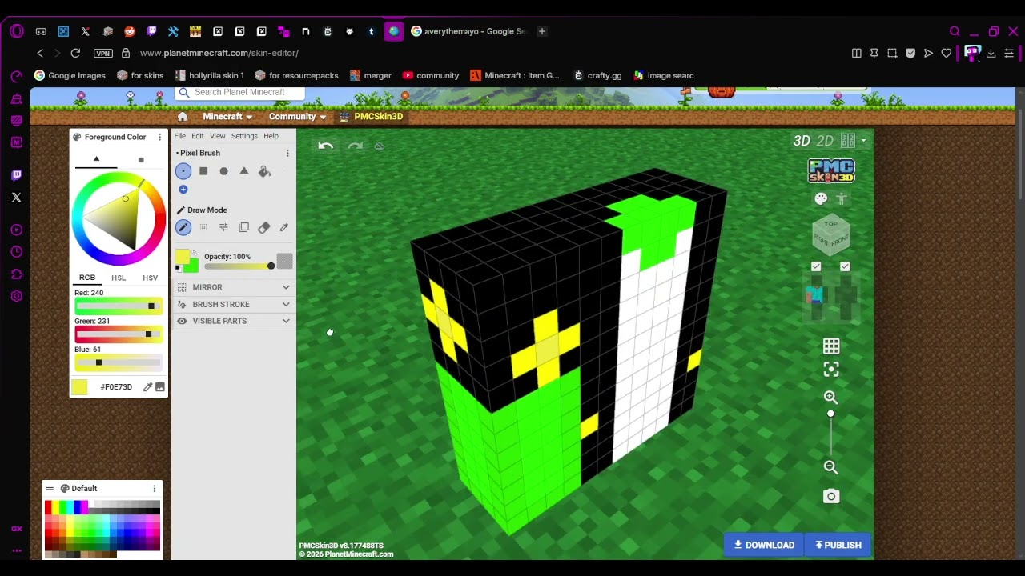Expand the MIRROR section
1025x576 pixels.
coord(234,287)
